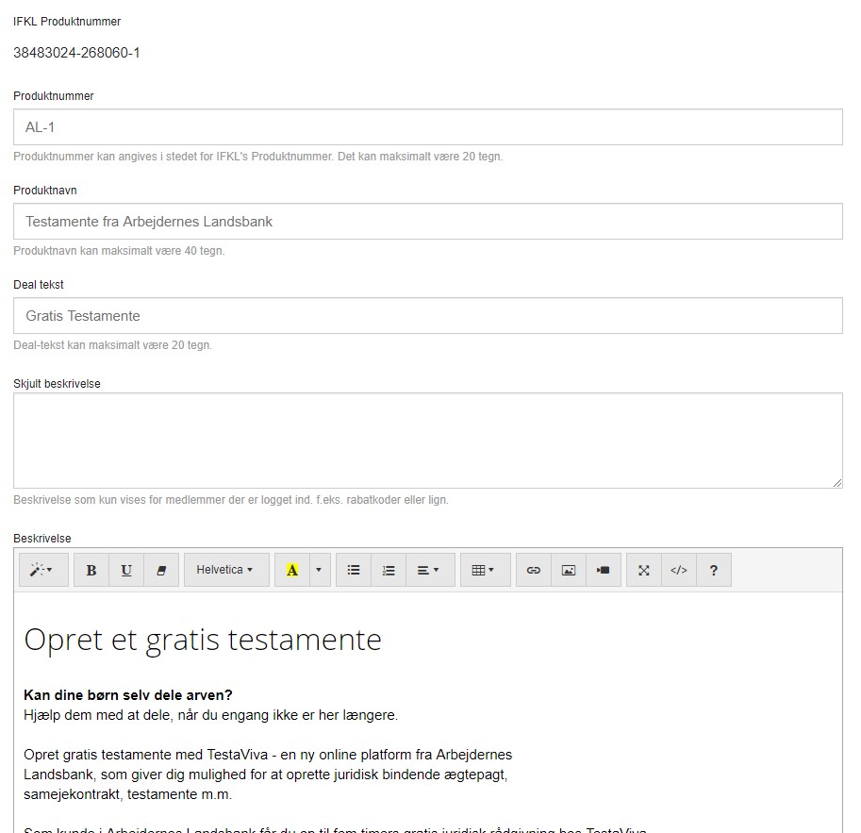Open the text color options arrow
The image size is (861, 833).
point(320,570)
